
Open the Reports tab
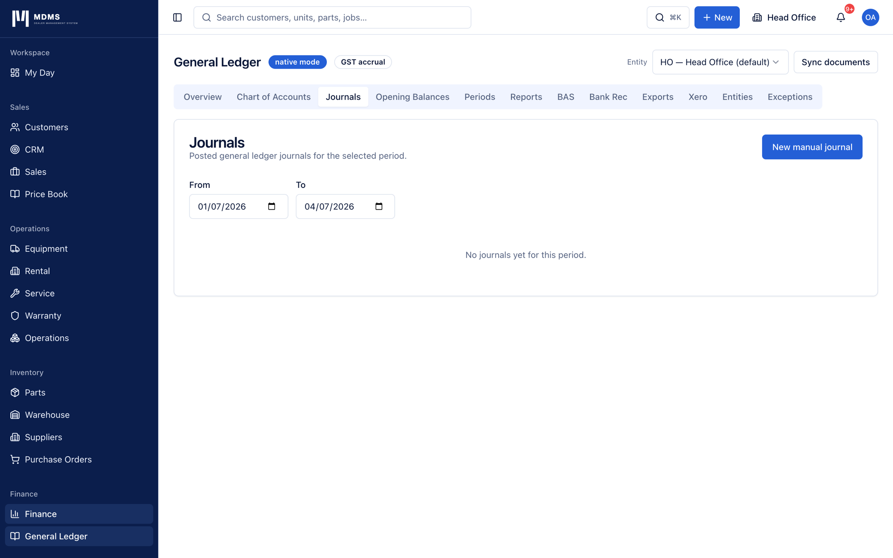click(x=526, y=97)
